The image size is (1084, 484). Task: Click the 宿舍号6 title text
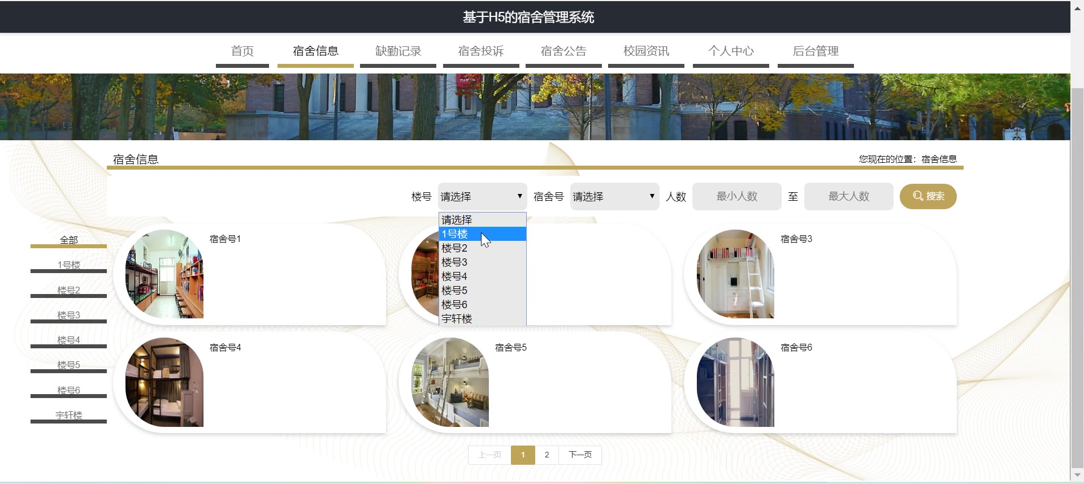point(796,348)
